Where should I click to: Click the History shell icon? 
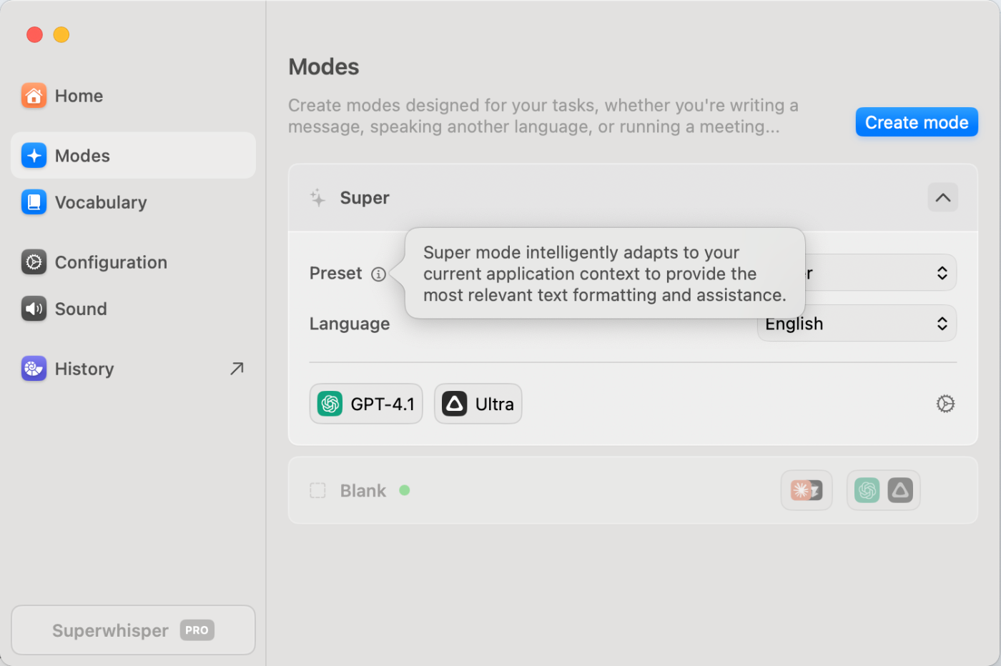coord(34,369)
